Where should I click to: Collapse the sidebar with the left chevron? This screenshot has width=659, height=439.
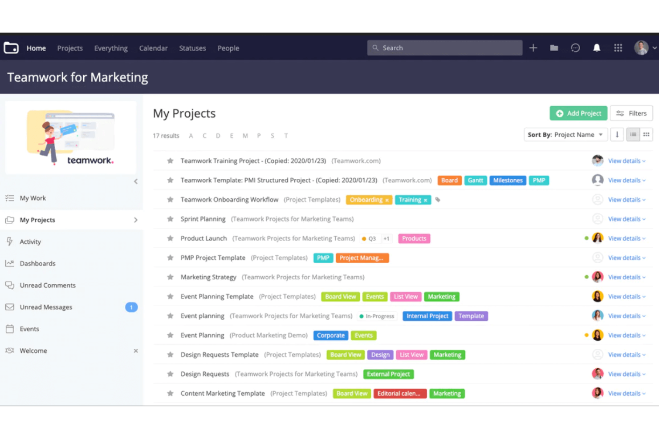[136, 181]
